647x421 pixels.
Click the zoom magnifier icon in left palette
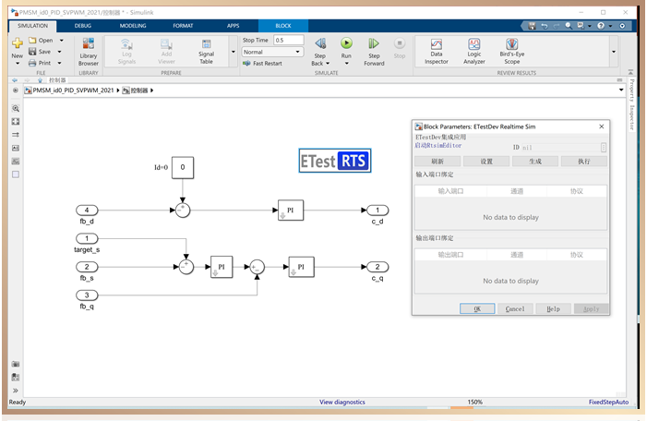pos(16,109)
